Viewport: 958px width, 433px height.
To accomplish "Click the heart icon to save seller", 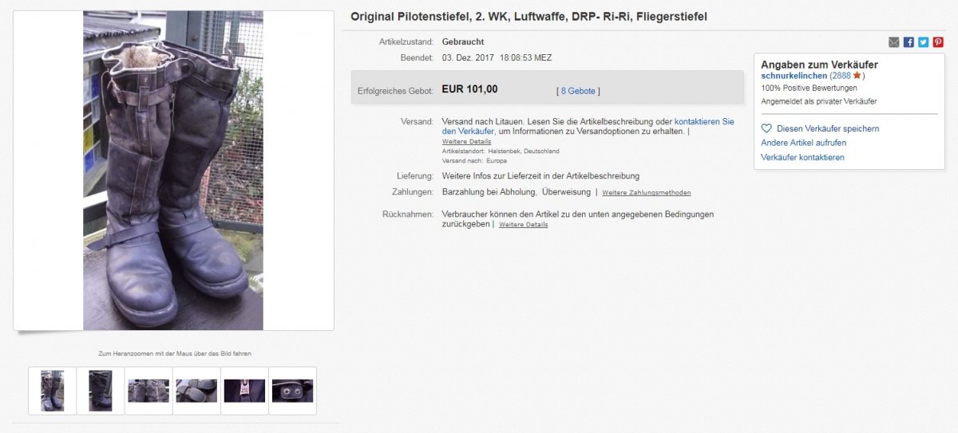I will pyautogui.click(x=766, y=128).
